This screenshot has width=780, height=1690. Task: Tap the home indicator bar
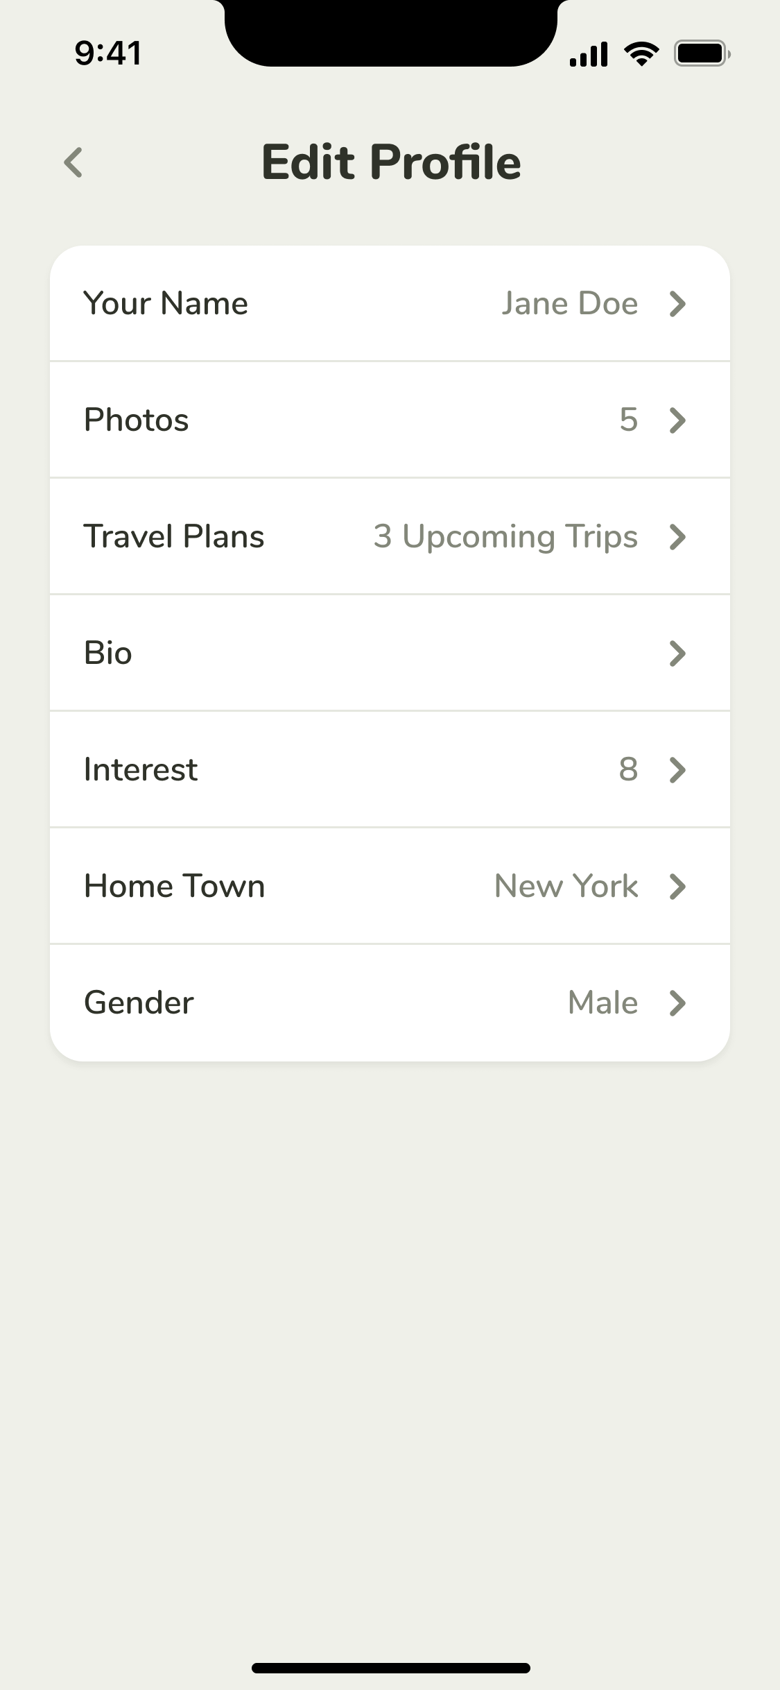(390, 1668)
